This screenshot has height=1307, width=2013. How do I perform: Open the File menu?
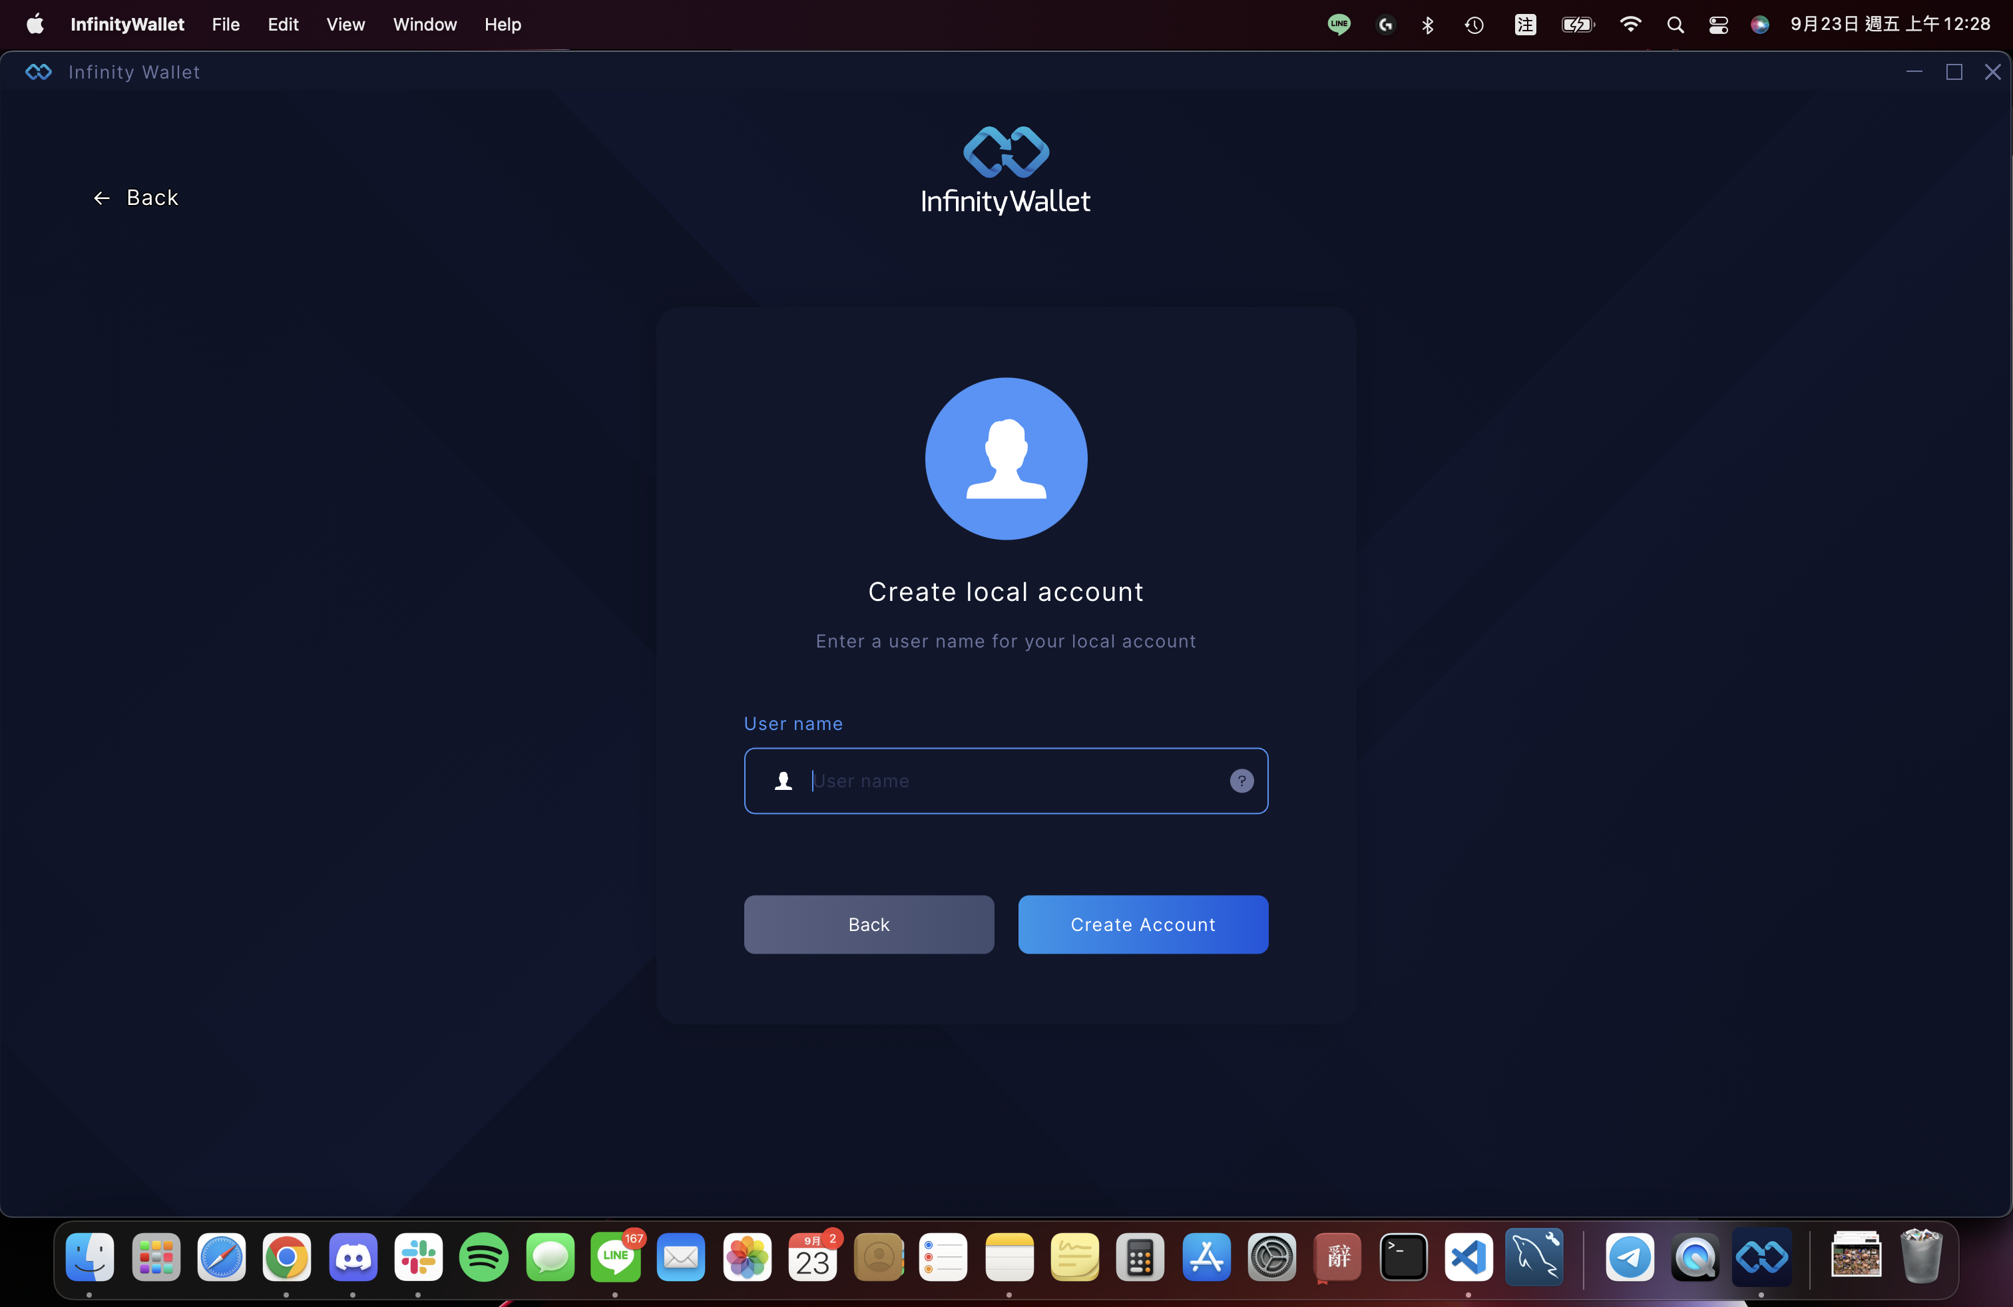[x=225, y=25]
